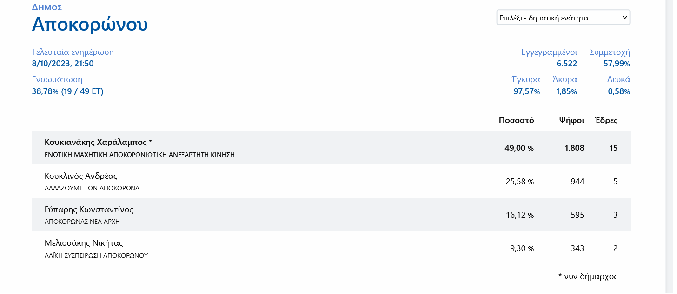Select candidate Γύπαρης Κωνσταντίνος
Viewport: 677px width, 294px height.
coord(89,209)
